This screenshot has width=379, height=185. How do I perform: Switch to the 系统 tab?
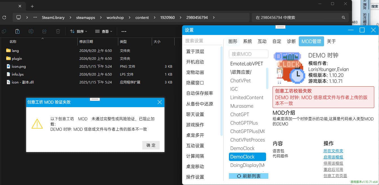point(248,41)
